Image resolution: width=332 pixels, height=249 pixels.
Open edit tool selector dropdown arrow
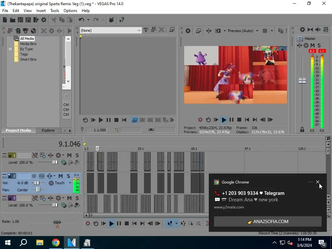(176, 223)
